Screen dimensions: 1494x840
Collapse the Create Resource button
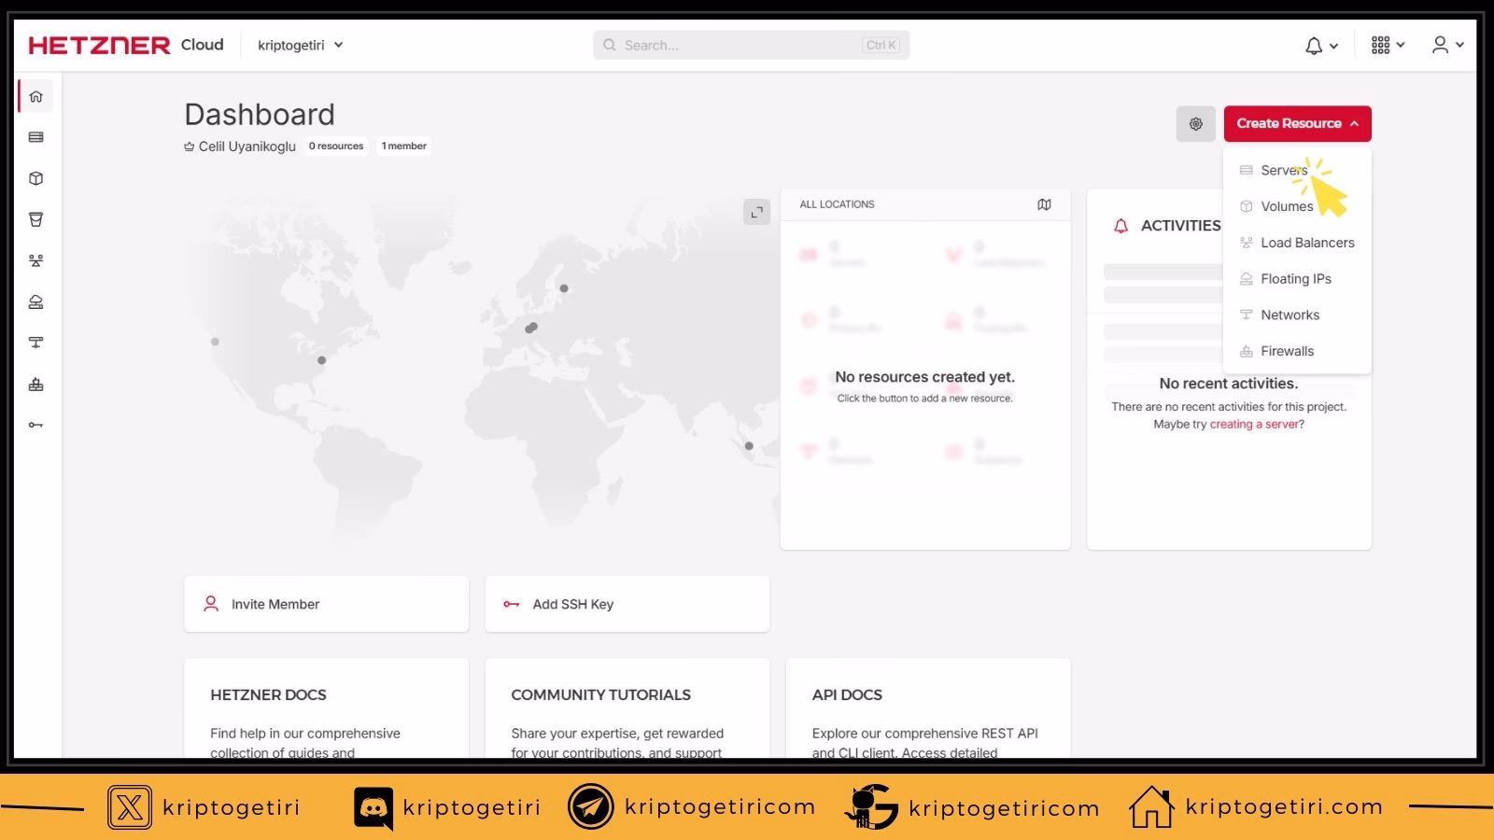click(1297, 123)
